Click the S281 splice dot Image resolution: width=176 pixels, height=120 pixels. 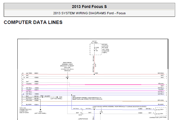(x=67, y=78)
